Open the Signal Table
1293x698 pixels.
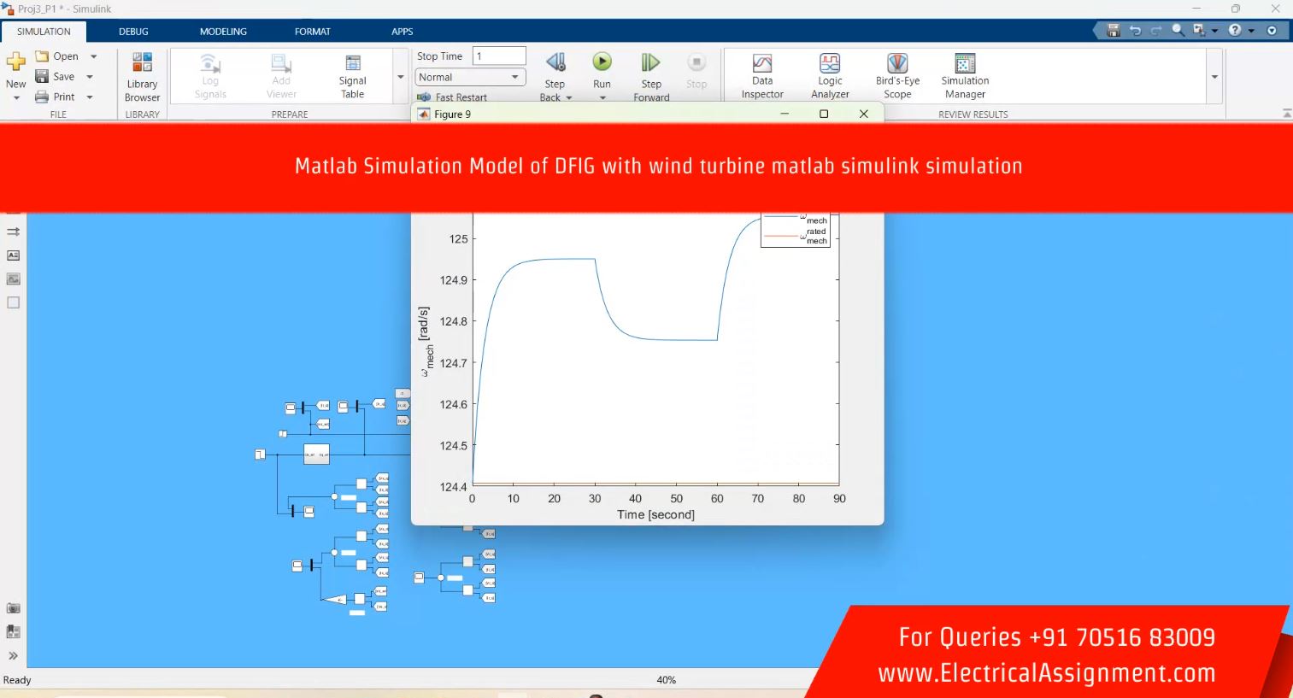tap(352, 76)
